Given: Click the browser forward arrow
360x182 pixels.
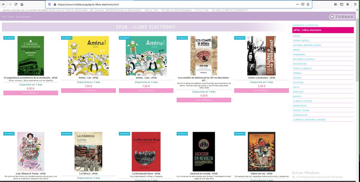Looking at the screenshot, I should [10, 4].
